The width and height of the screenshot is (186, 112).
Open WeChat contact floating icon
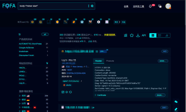click(x=176, y=102)
